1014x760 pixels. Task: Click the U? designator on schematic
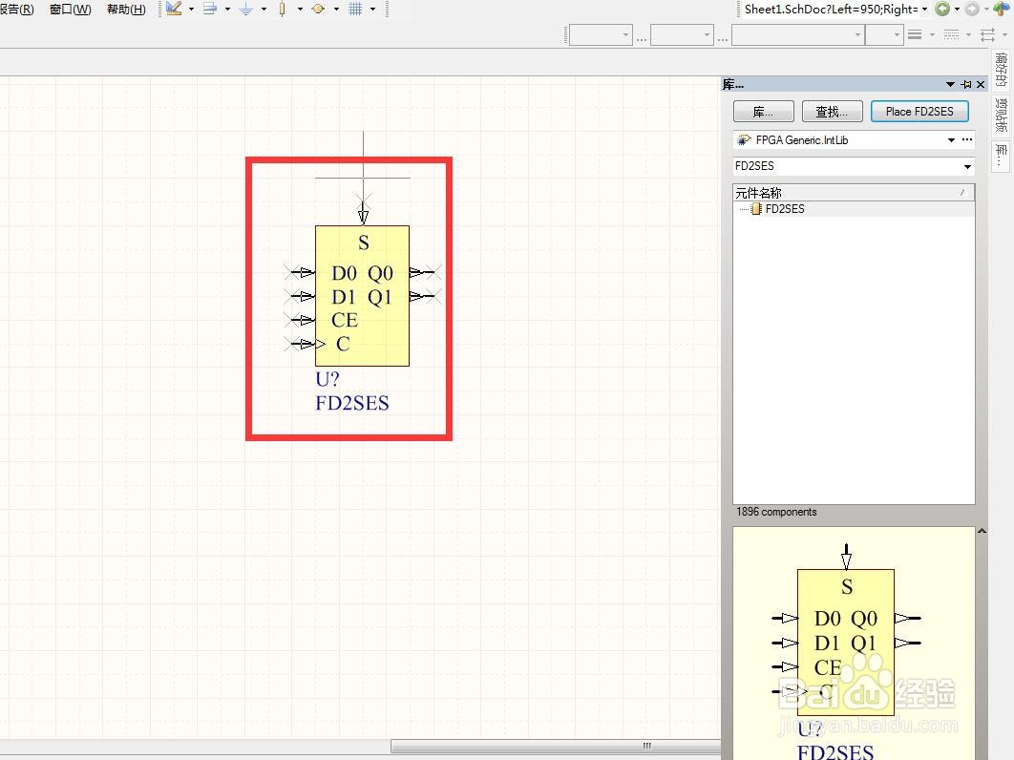(x=327, y=379)
